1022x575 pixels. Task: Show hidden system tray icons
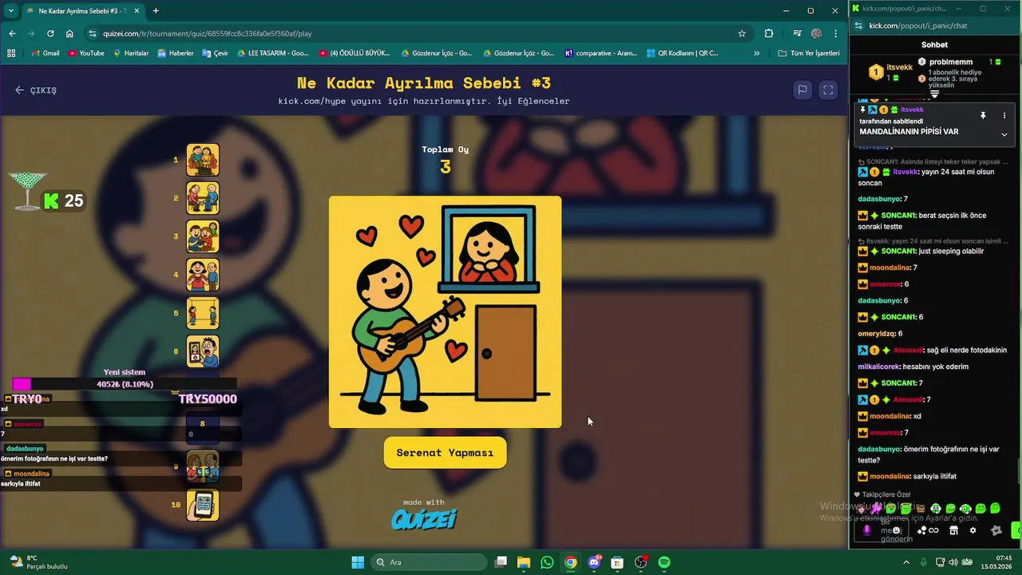906,562
